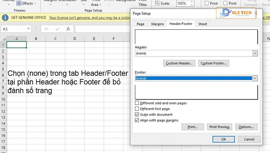Open the Header dropdown arrow

pyautogui.click(x=255, y=53)
